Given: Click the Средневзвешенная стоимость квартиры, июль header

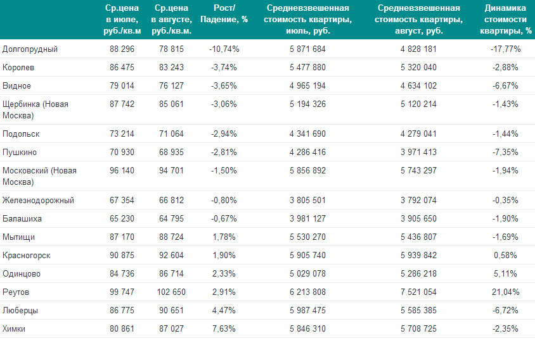Looking at the screenshot, I should [x=308, y=20].
